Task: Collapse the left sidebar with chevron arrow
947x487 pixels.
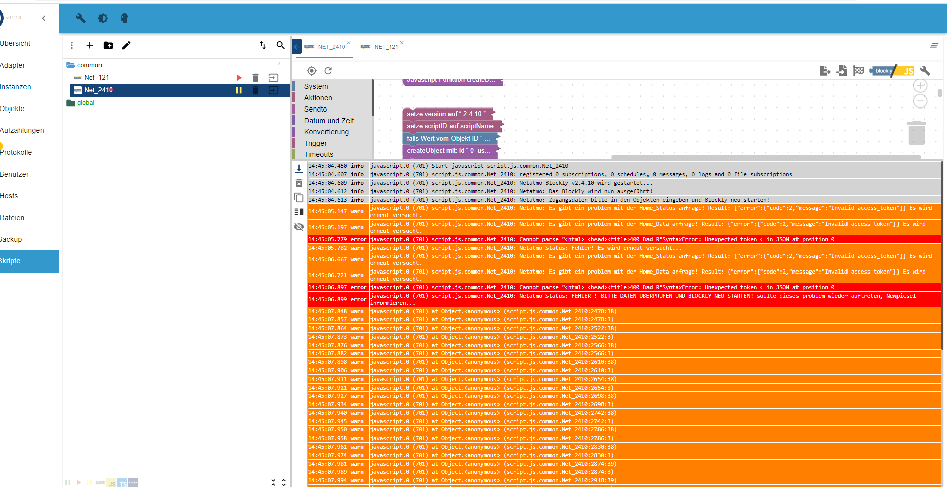Action: point(44,18)
